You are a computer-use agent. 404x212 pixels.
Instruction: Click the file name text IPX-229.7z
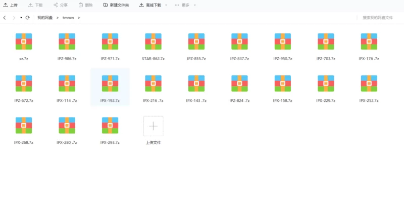(x=326, y=101)
